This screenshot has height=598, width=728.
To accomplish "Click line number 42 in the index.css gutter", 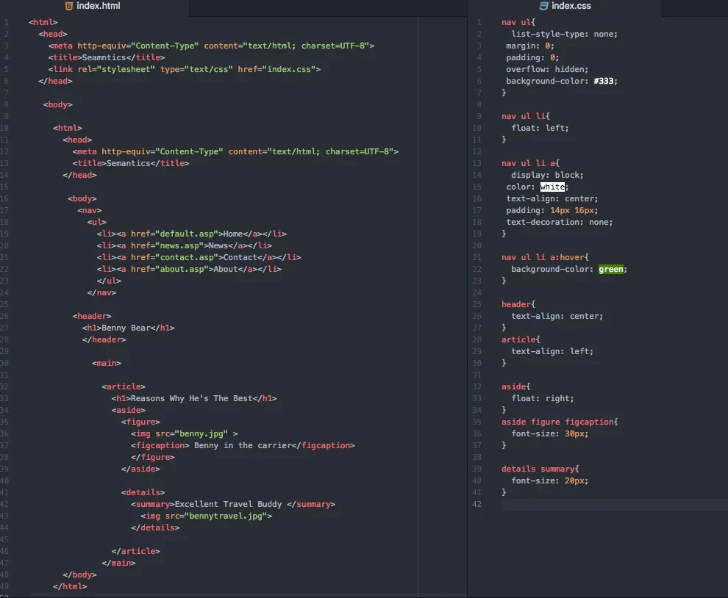I will pos(477,504).
